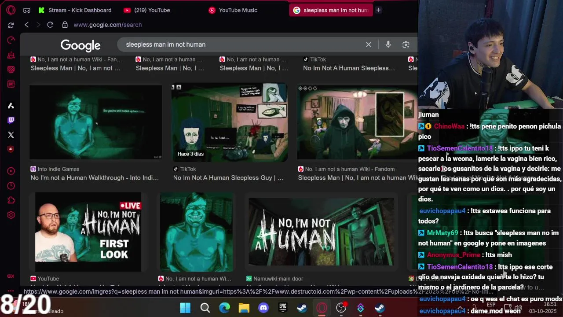Click chat username MrMaty69
The width and height of the screenshot is (563, 317).
[442, 233]
